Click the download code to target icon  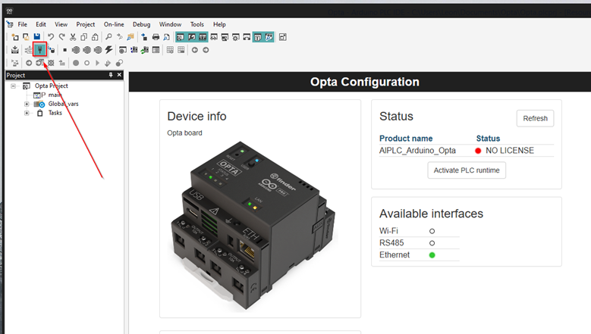point(51,50)
